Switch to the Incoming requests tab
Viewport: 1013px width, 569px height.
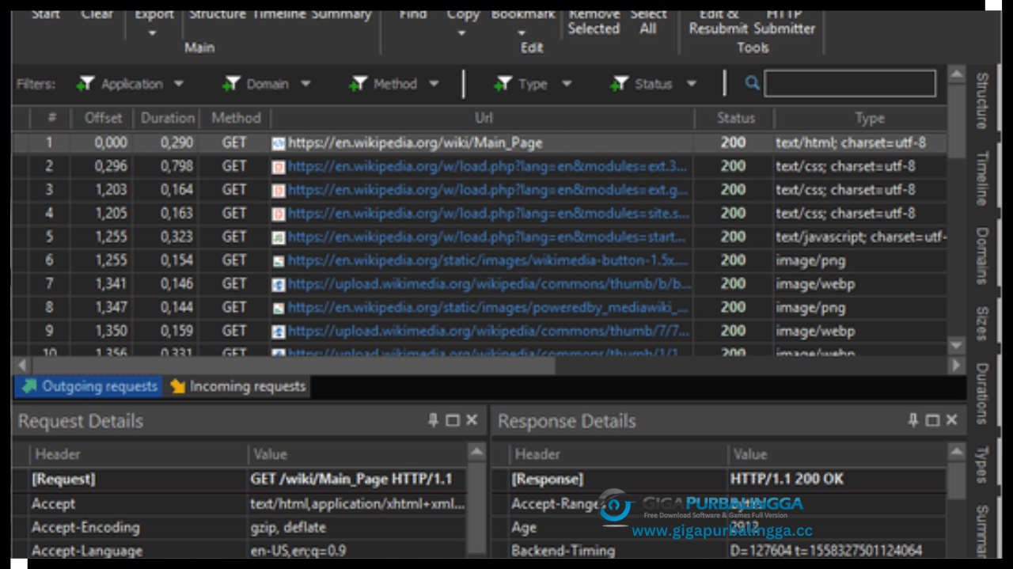coord(237,386)
